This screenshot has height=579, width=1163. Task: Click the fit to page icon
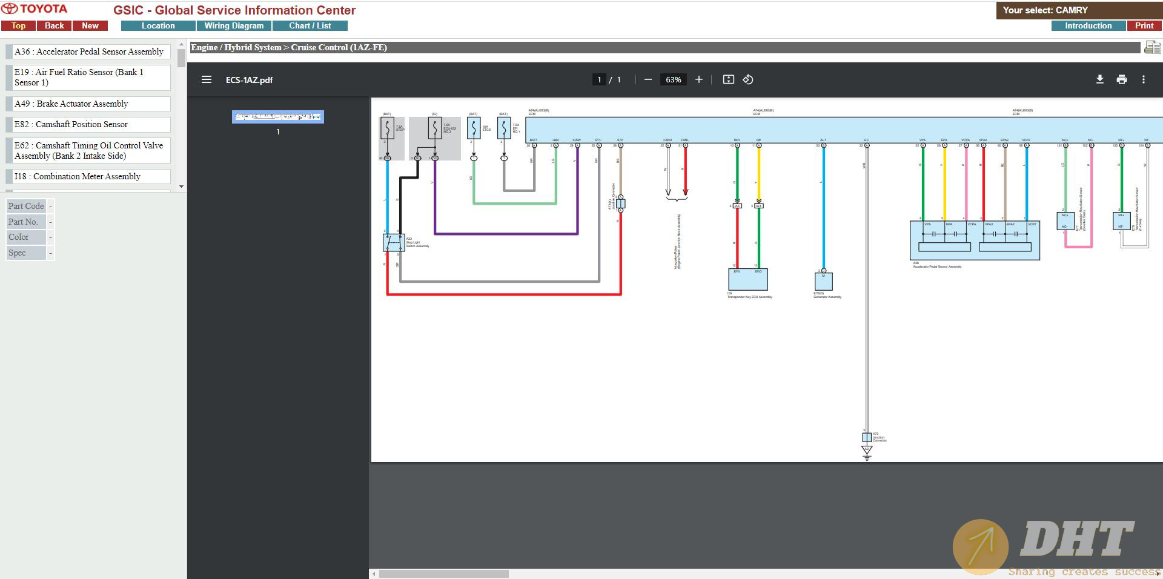pos(729,79)
